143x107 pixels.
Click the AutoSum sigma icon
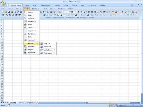click(44, 12)
